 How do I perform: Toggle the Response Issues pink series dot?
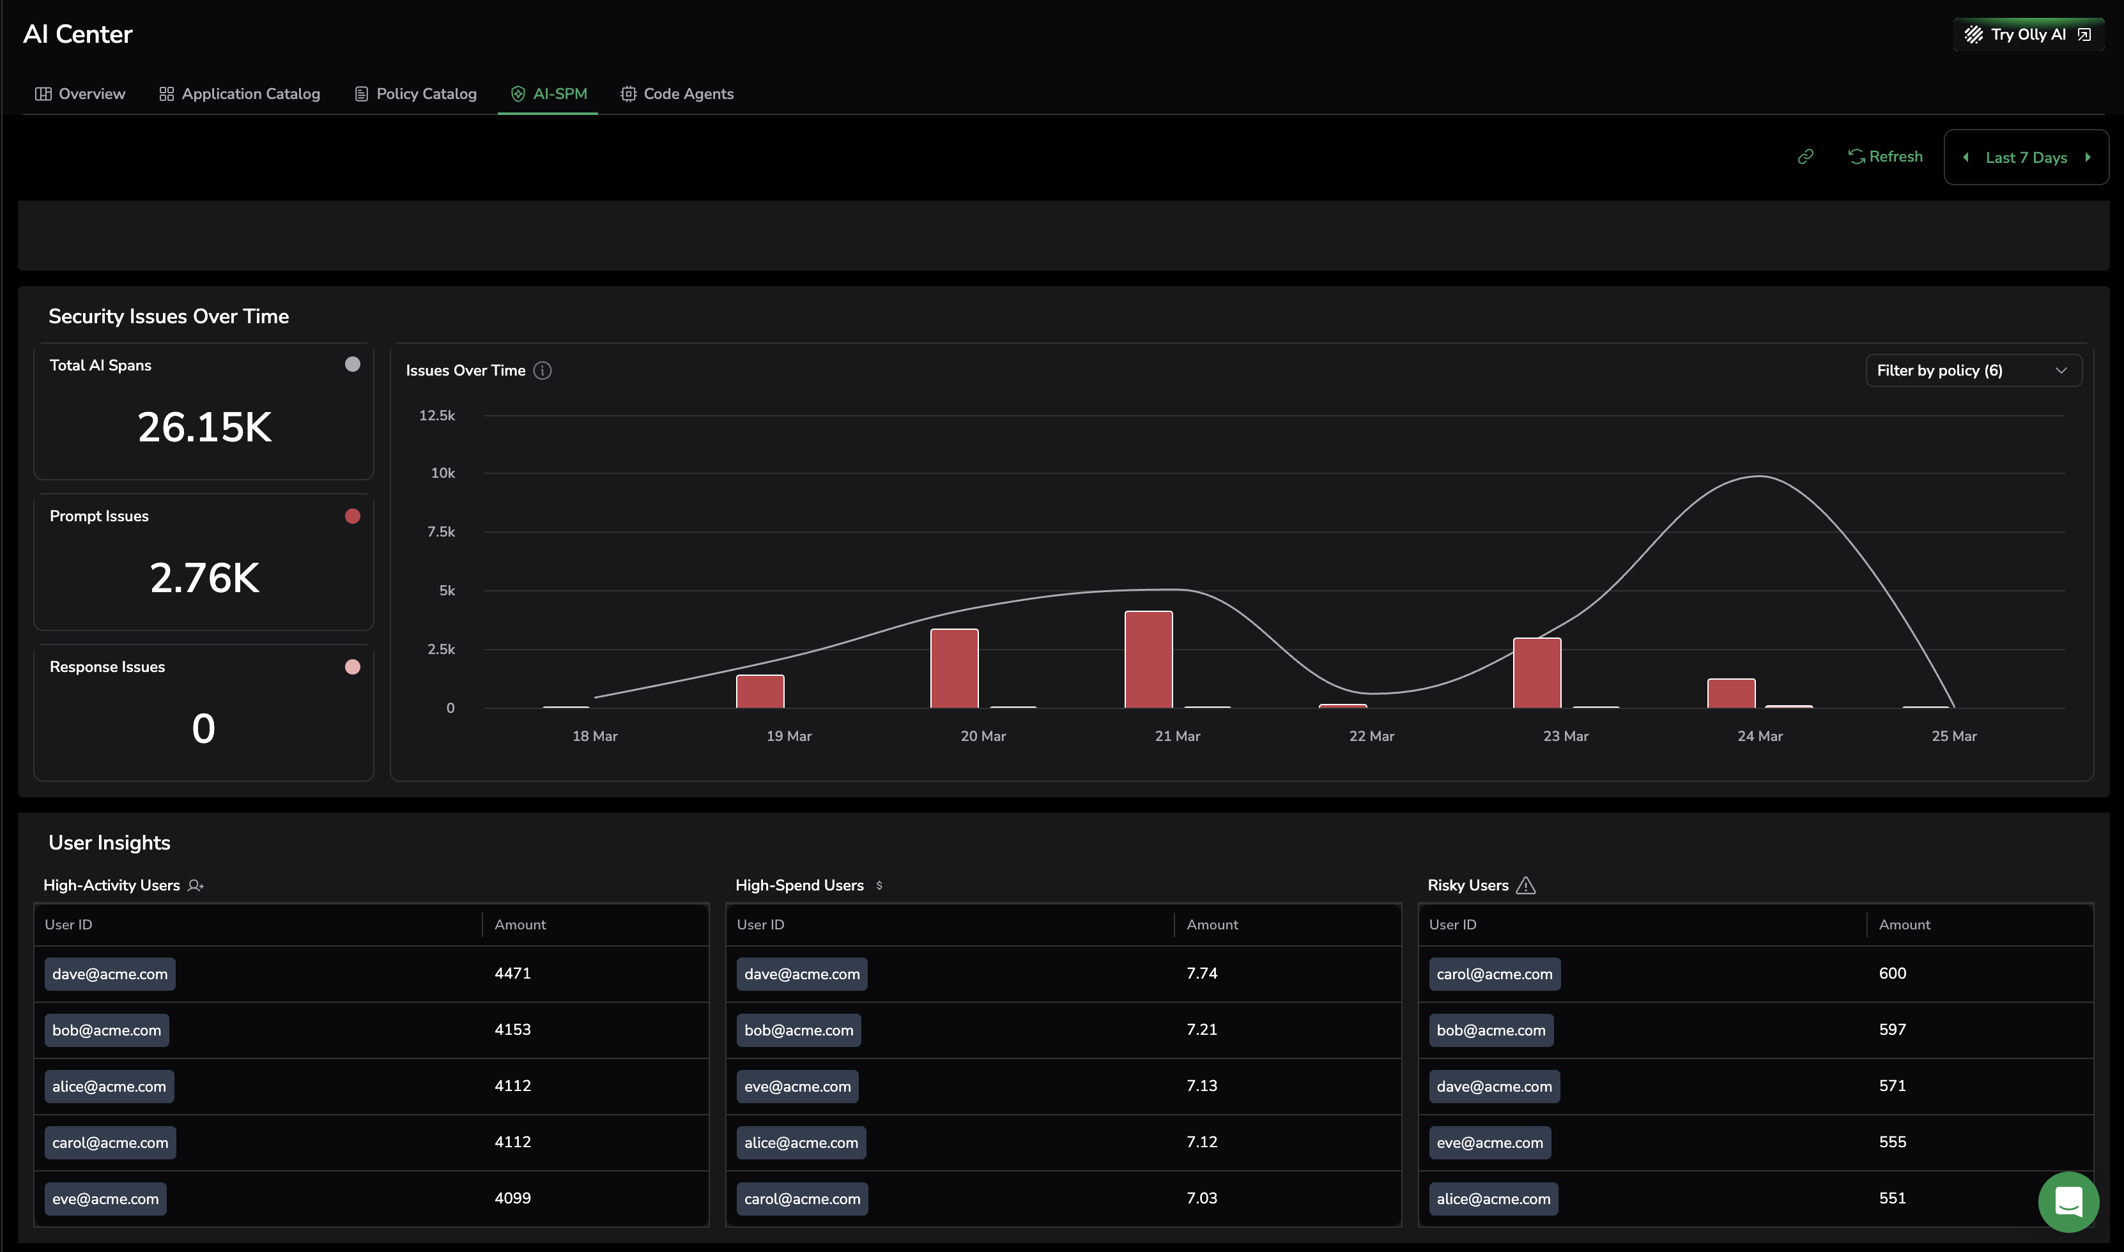(x=353, y=668)
